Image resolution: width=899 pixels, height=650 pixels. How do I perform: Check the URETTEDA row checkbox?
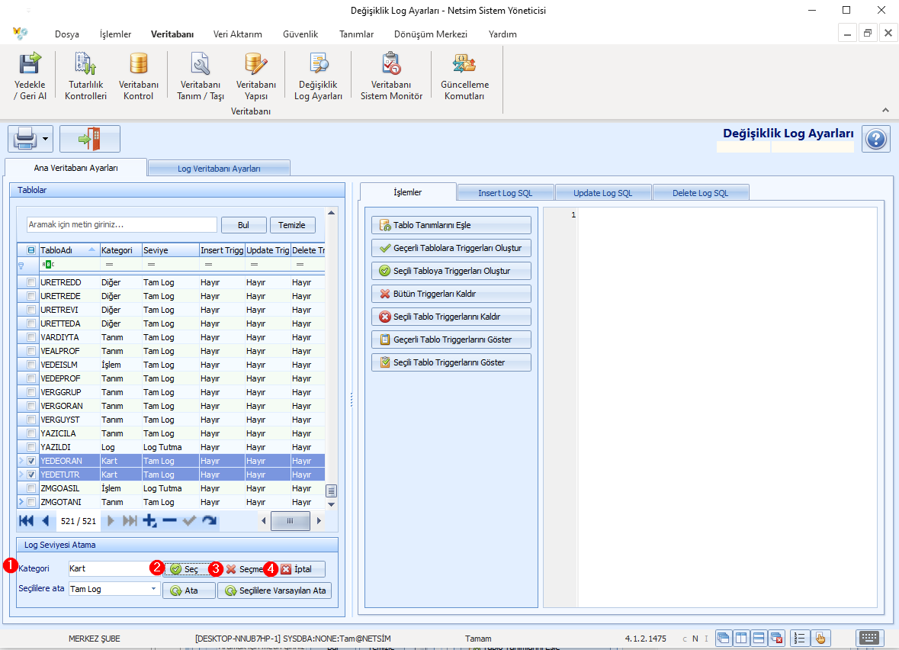pyautogui.click(x=31, y=323)
